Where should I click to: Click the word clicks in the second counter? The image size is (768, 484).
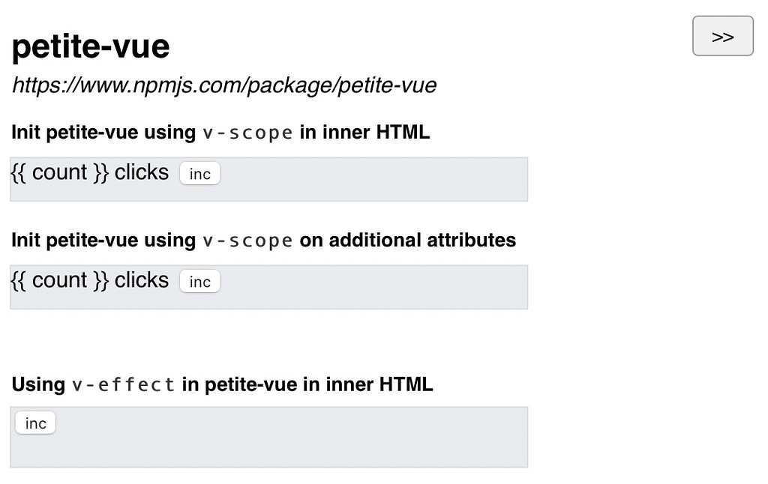[142, 280]
